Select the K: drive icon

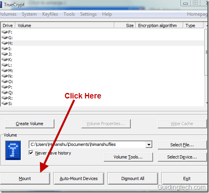pyautogui.click(x=5, y=60)
